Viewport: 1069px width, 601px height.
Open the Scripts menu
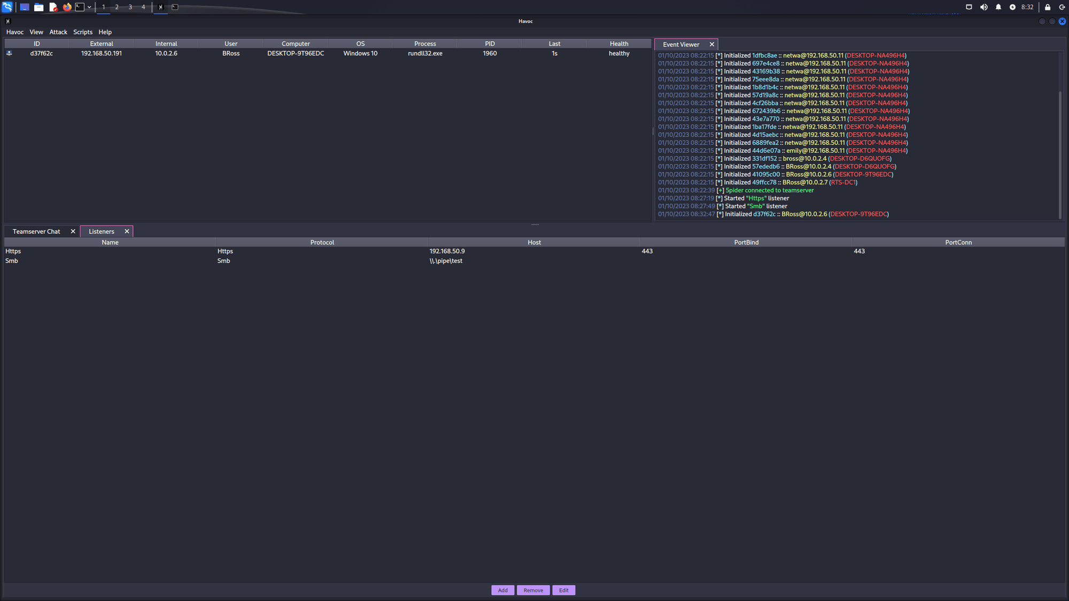[x=83, y=32]
